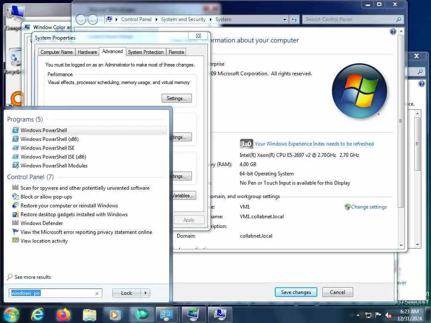Select the VM1.collabnet.local computer name text
The height and width of the screenshot is (323, 431).
pos(262,217)
